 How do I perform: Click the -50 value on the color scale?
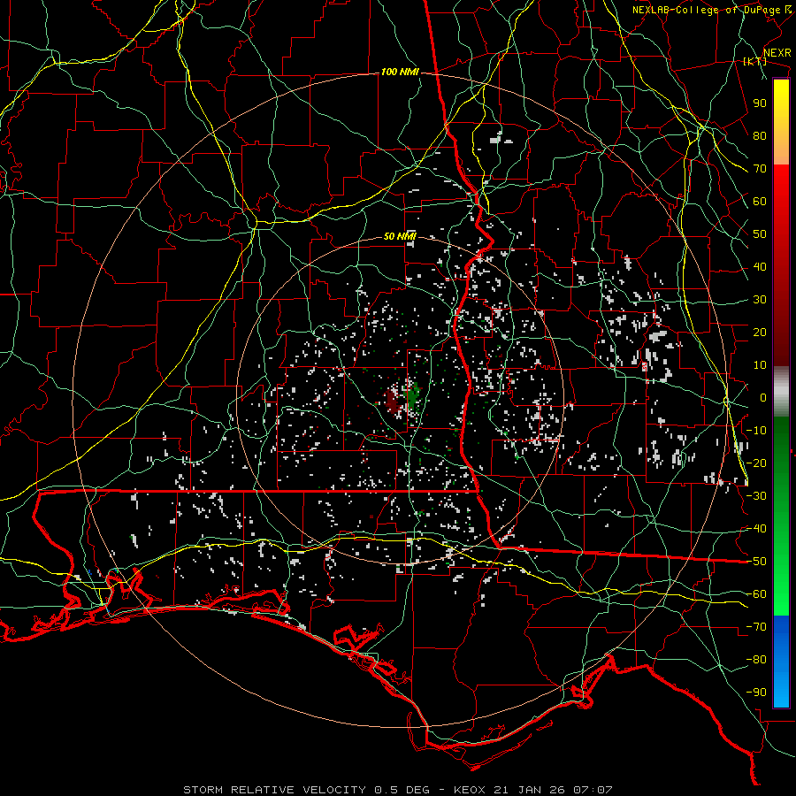coord(756,562)
